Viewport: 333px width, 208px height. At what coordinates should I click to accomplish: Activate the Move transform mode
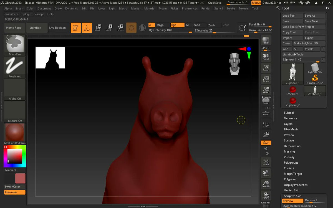pyautogui.click(x=97, y=28)
